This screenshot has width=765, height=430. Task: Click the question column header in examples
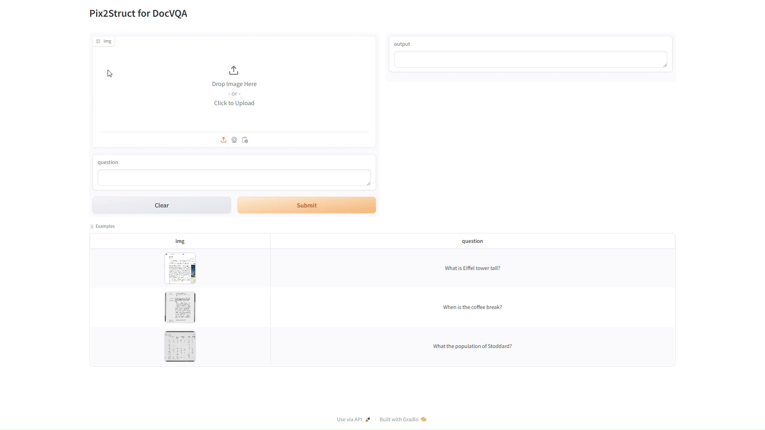pos(473,241)
